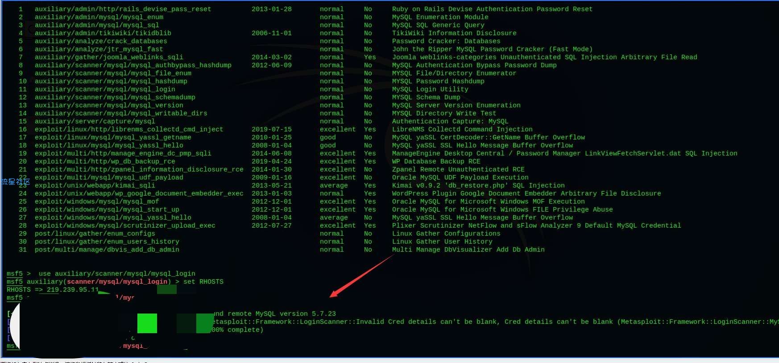Click the 'set RHOSTS' command text
The height and width of the screenshot is (363, 779).
(203, 281)
